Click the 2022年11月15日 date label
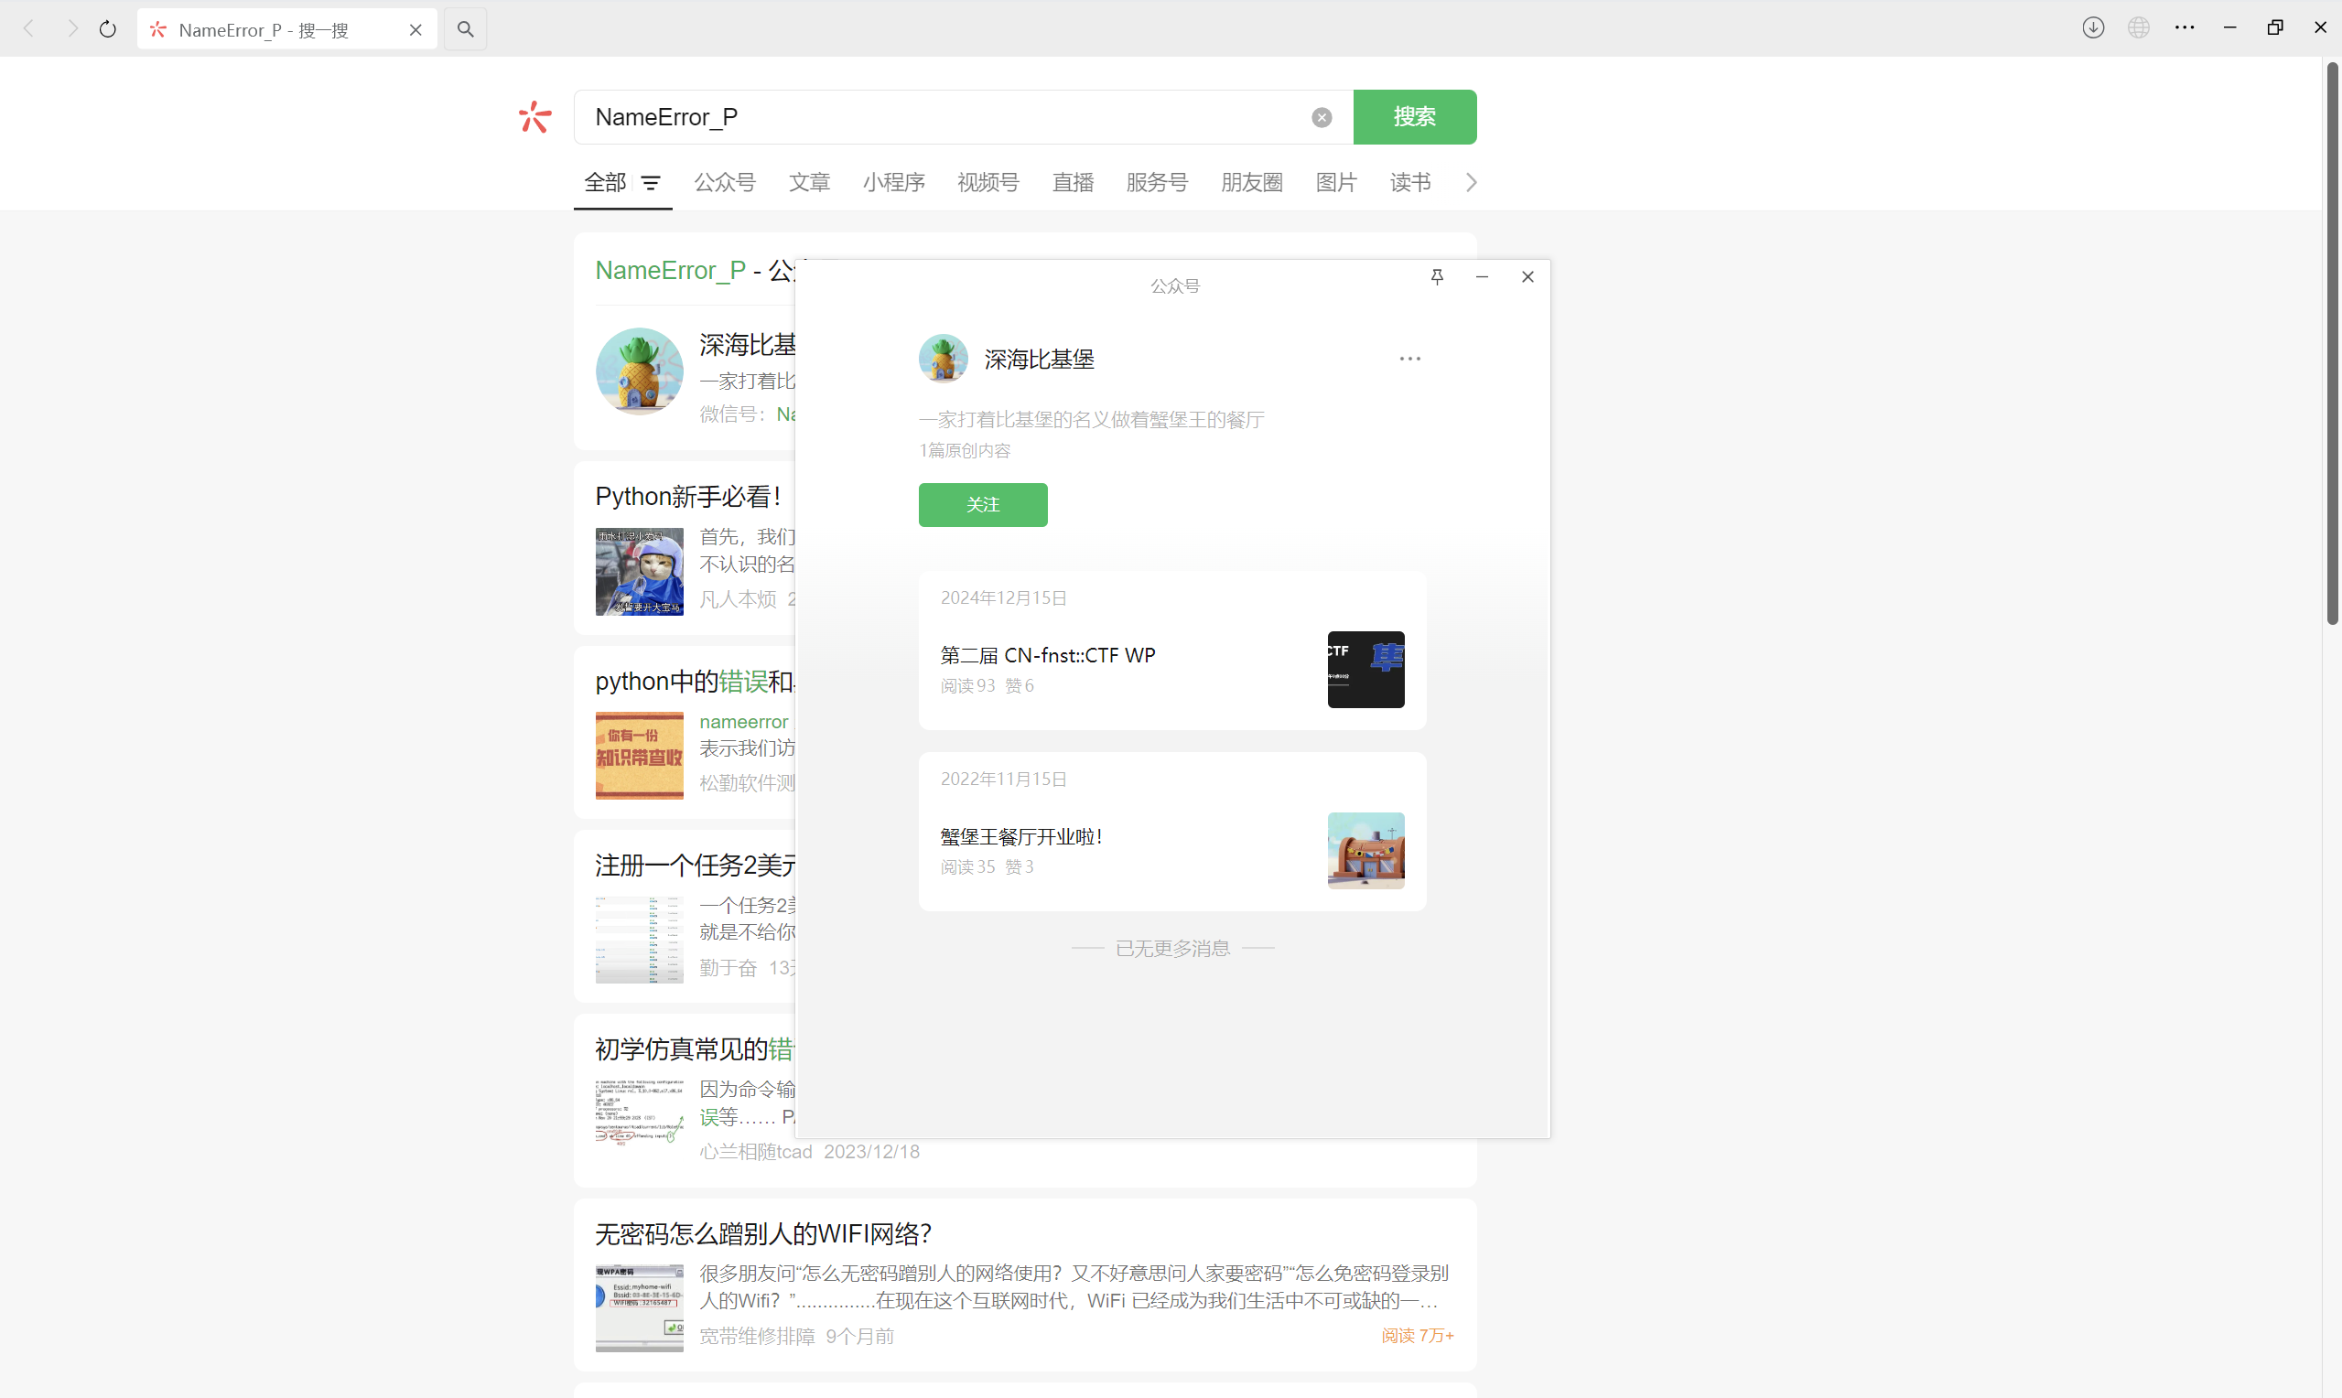 pos(1003,780)
